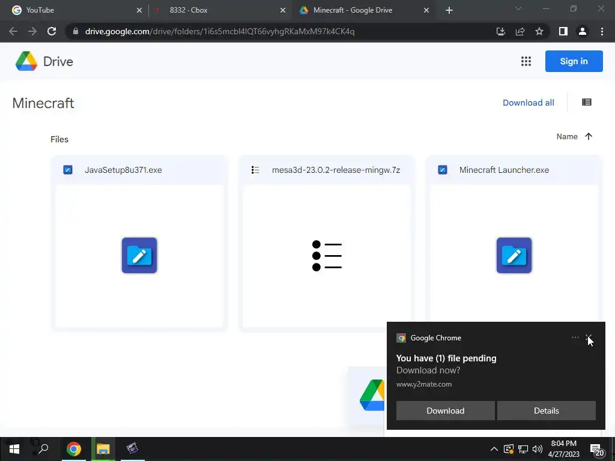The height and width of the screenshot is (461, 615).
Task: Dismiss the Google Chrome notification
Action: (589, 337)
